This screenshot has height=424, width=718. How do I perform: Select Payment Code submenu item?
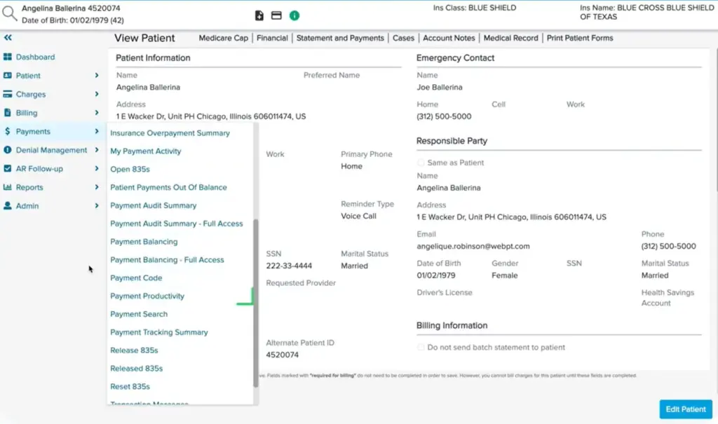(136, 278)
